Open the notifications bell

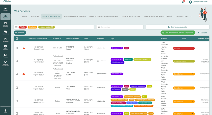(183, 2)
